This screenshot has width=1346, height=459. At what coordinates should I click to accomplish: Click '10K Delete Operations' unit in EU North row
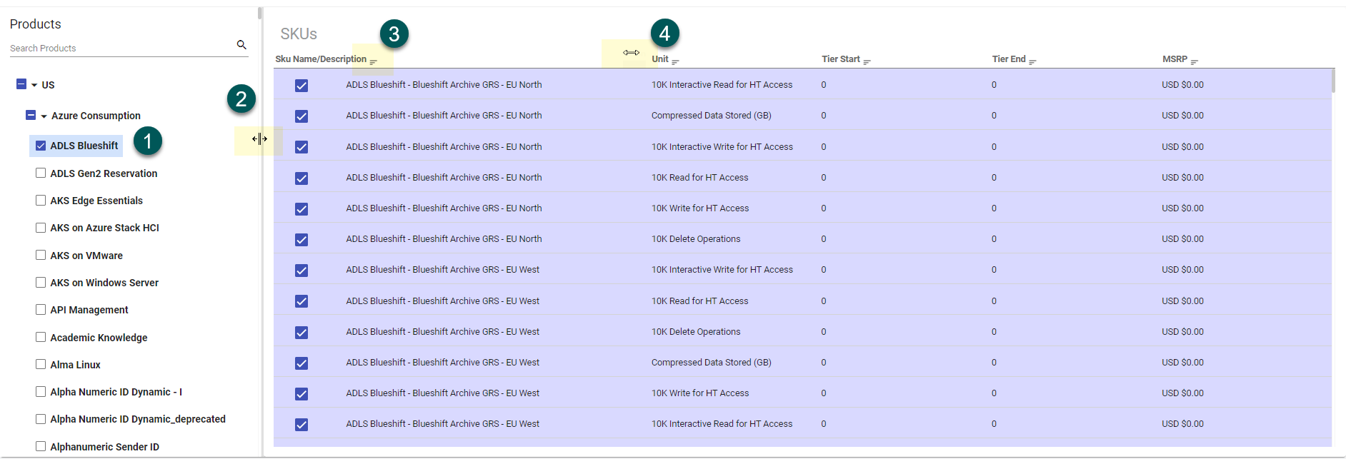tap(696, 239)
